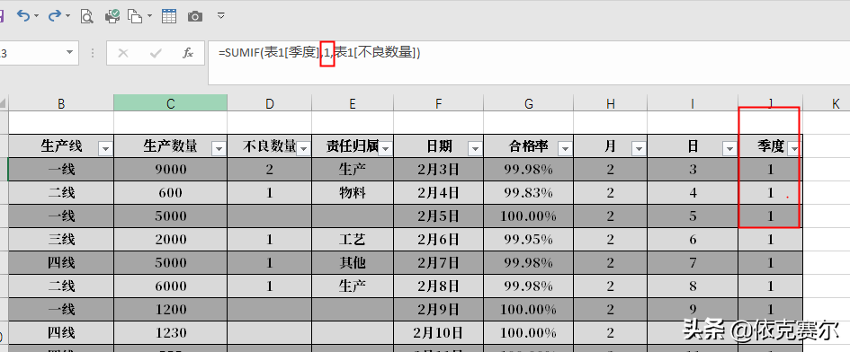Click the date cell 2月5日
The image size is (850, 352).
[x=439, y=216]
